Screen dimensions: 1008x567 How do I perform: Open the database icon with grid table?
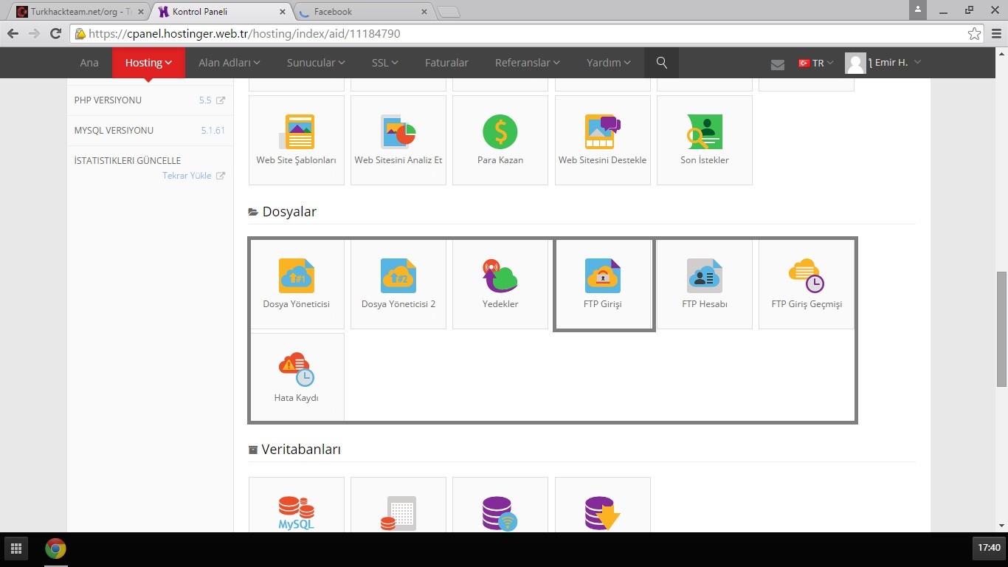[398, 512]
